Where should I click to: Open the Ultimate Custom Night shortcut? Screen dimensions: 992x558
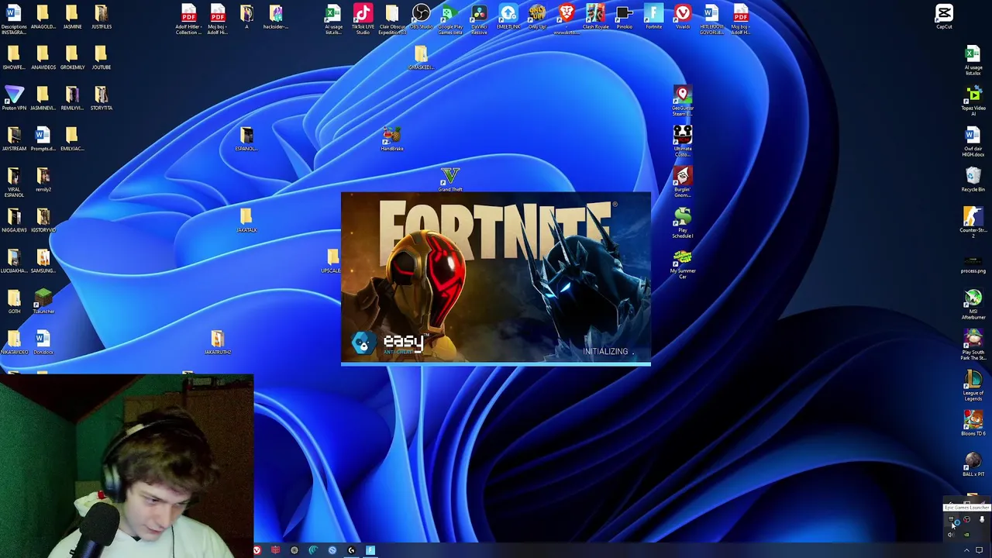point(683,141)
